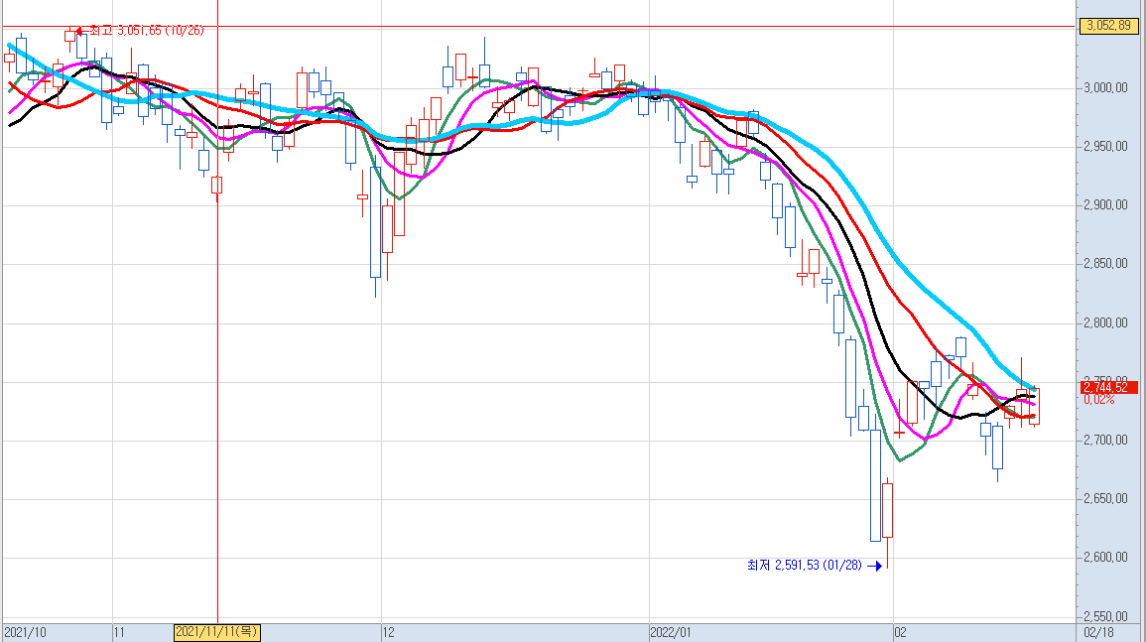Click the low price annotation 2,591.53 (01/28)
The image size is (1146, 642).
(x=805, y=566)
